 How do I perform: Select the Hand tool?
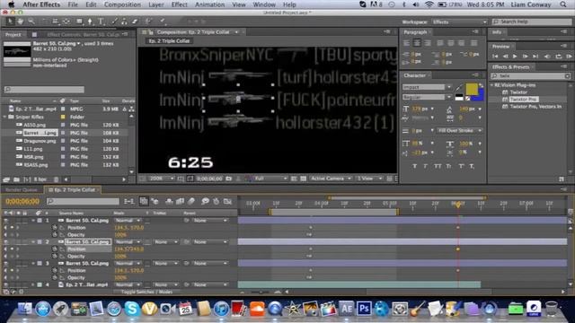(x=21, y=22)
